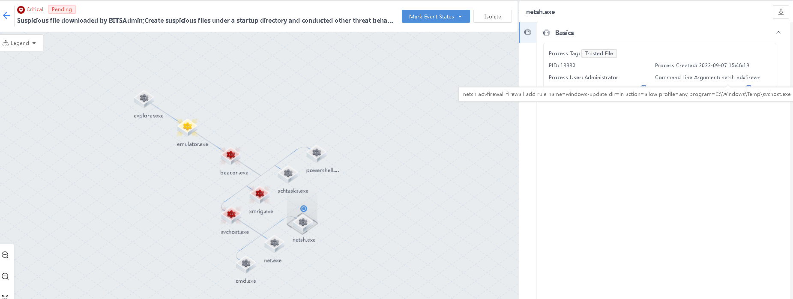The image size is (793, 299).
Task: Click the back arrow icon
Action: coord(6,16)
